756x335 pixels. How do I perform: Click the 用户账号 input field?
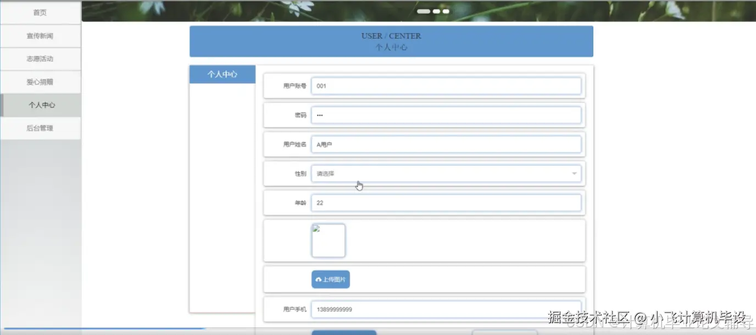(x=446, y=86)
